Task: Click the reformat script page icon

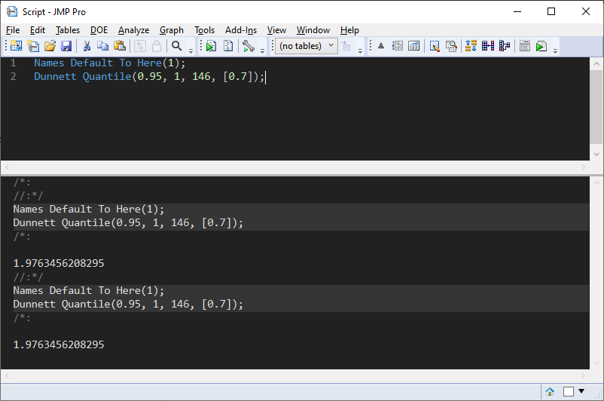Action: (228, 46)
